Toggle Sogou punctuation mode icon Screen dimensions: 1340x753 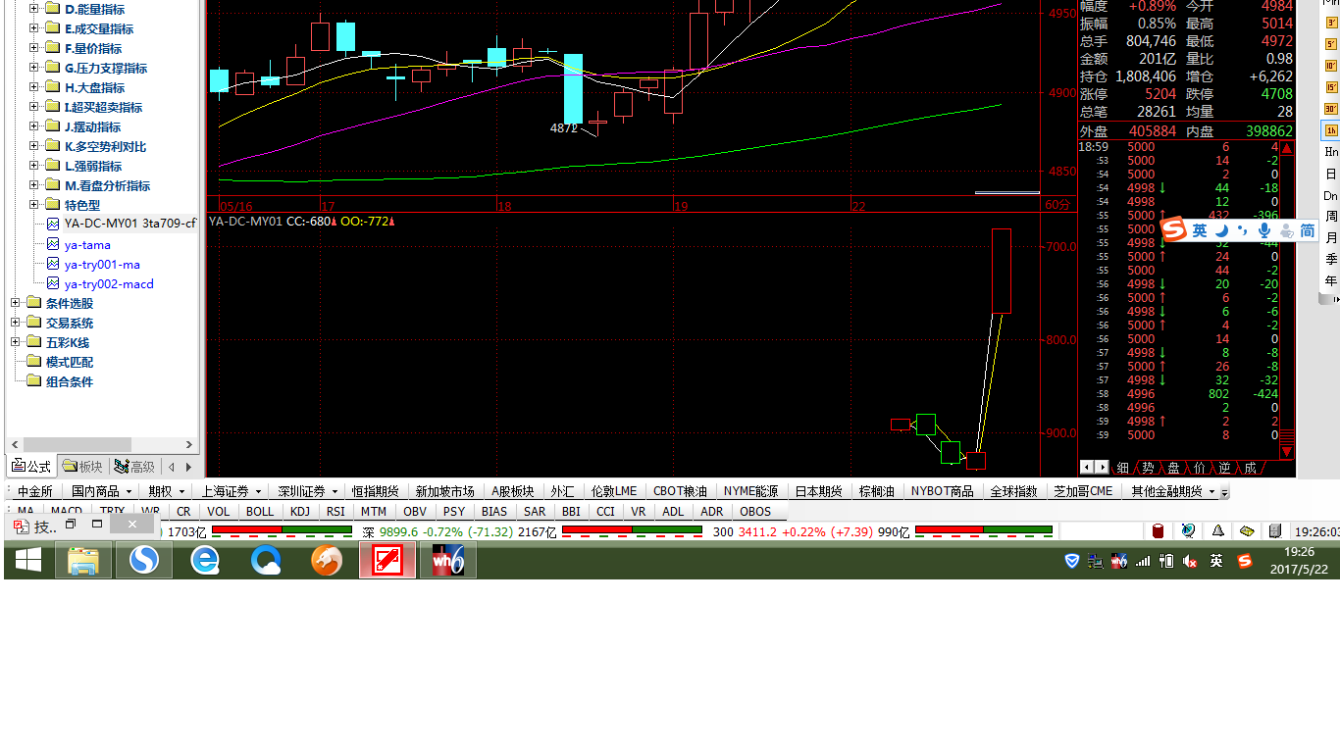[1243, 230]
